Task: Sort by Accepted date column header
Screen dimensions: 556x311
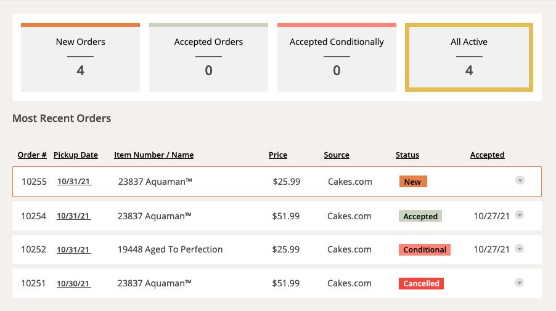Action: coord(487,155)
